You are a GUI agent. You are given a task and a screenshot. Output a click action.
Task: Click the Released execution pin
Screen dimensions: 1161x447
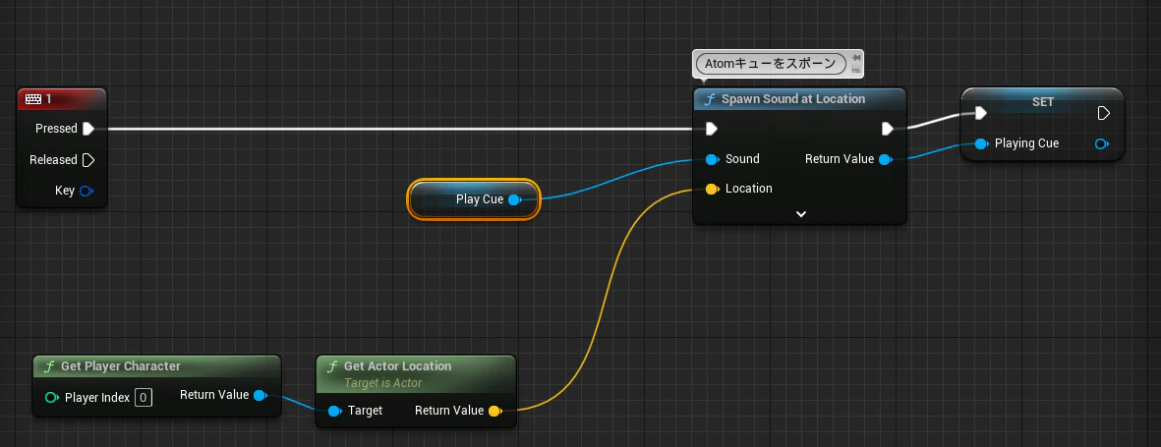(88, 160)
